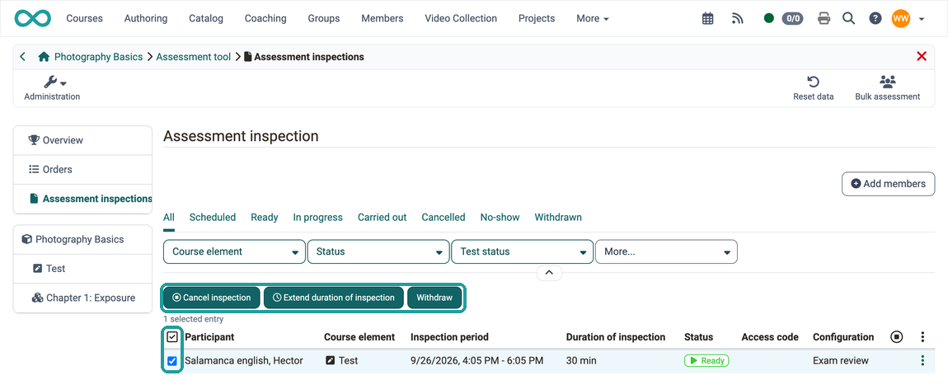
Task: Switch to the No-show tab
Action: click(500, 217)
